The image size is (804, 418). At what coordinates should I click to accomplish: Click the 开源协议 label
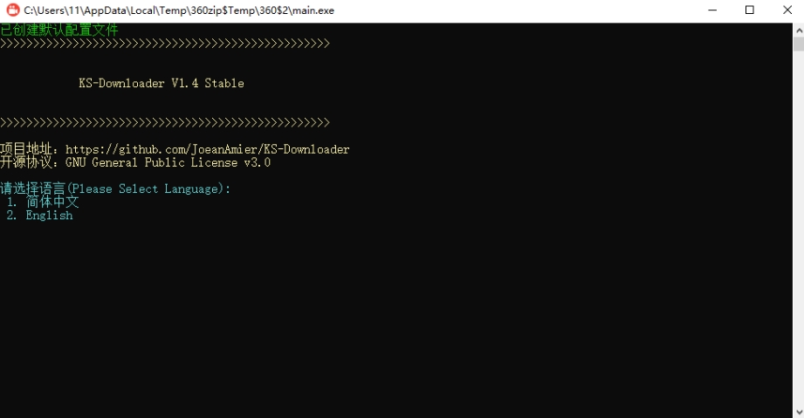[x=30, y=162]
